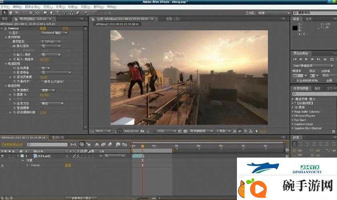Click the current time display in timeline
Image resolution: width=337 pixels, height=200 pixels.
point(12,144)
